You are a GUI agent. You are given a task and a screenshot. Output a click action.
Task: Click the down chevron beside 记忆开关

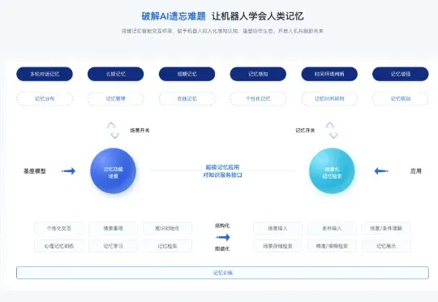[x=333, y=135]
